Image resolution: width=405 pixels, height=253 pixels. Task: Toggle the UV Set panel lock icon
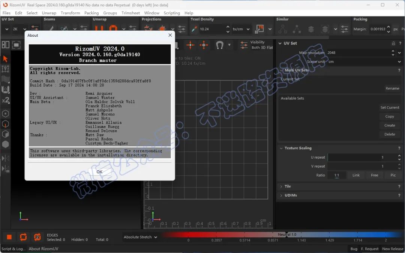(393, 43)
